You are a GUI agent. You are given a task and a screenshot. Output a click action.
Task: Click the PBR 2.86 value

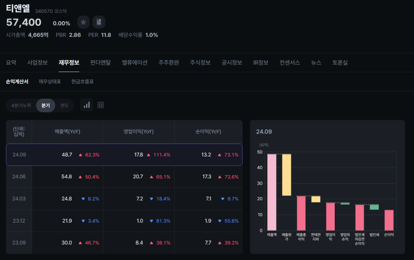75,35
